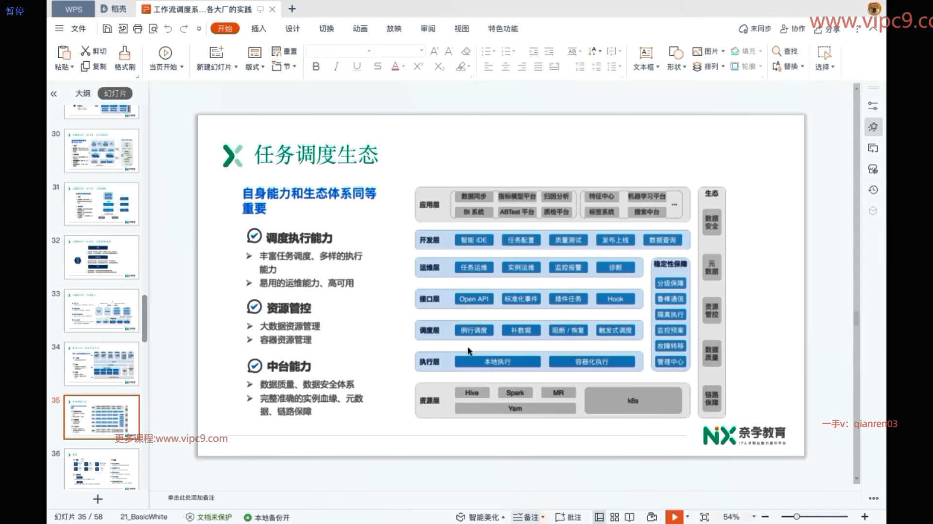Image resolution: width=933 pixels, height=524 pixels.
Task: Start slideshow from current slide icon
Action: click(165, 52)
